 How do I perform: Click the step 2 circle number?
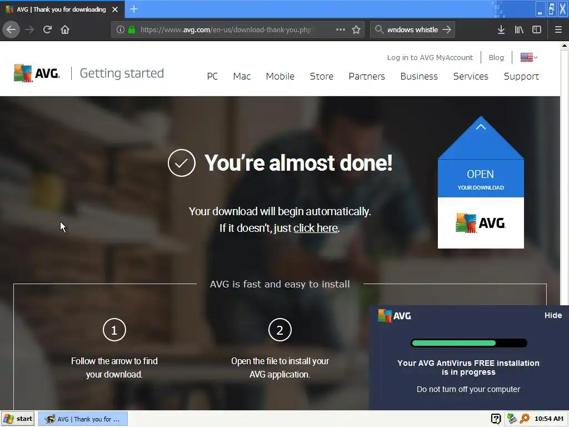pos(280,330)
